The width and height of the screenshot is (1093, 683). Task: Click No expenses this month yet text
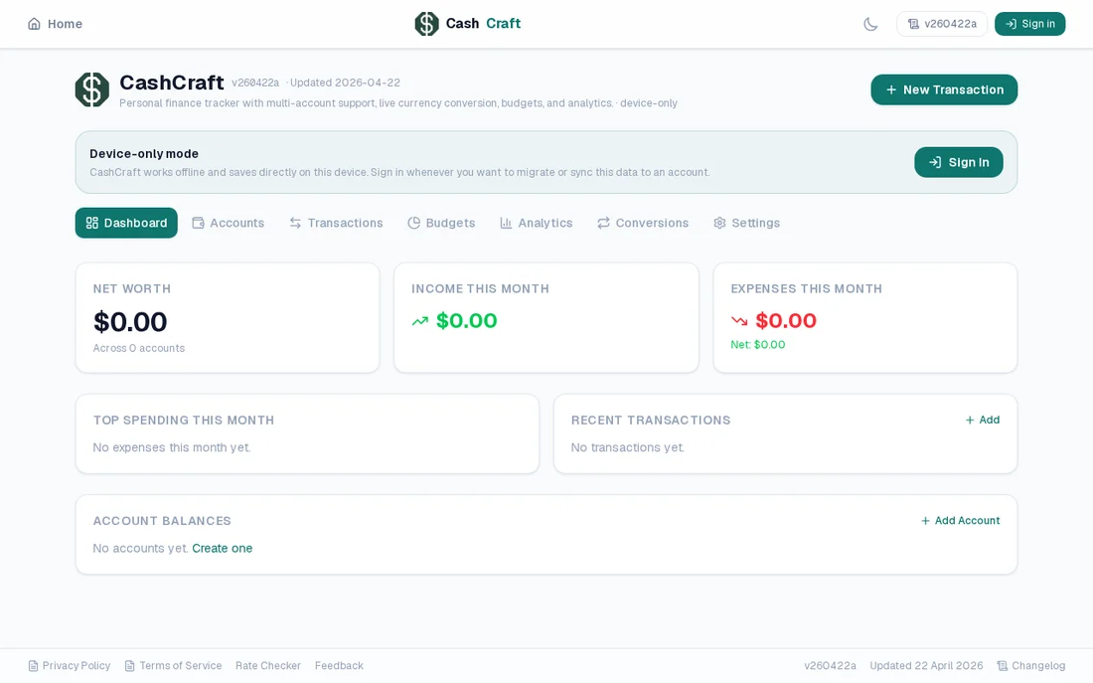click(172, 448)
